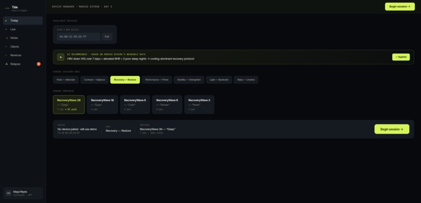The height and width of the screenshot is (203, 421).
Task: Click the AI recommendation sparkle icon
Action: [61, 57]
